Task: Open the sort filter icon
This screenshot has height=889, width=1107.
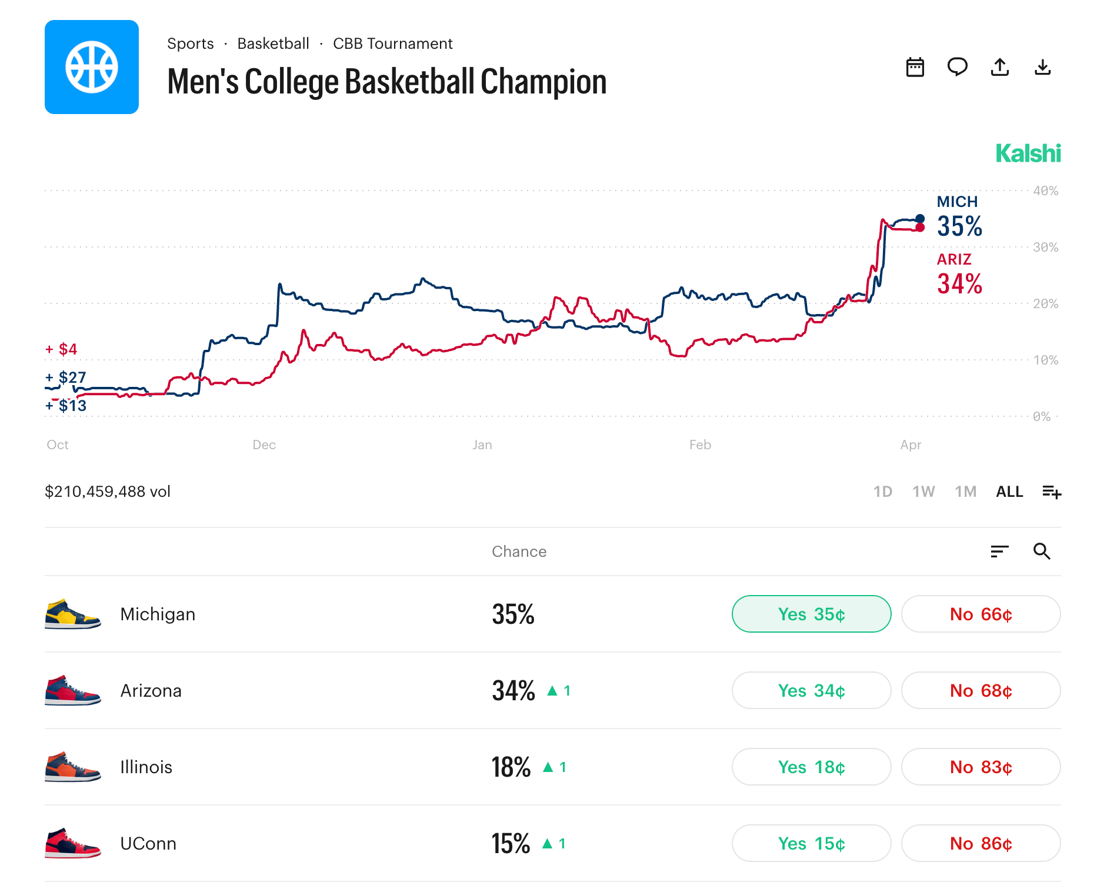Action: pos(999,552)
